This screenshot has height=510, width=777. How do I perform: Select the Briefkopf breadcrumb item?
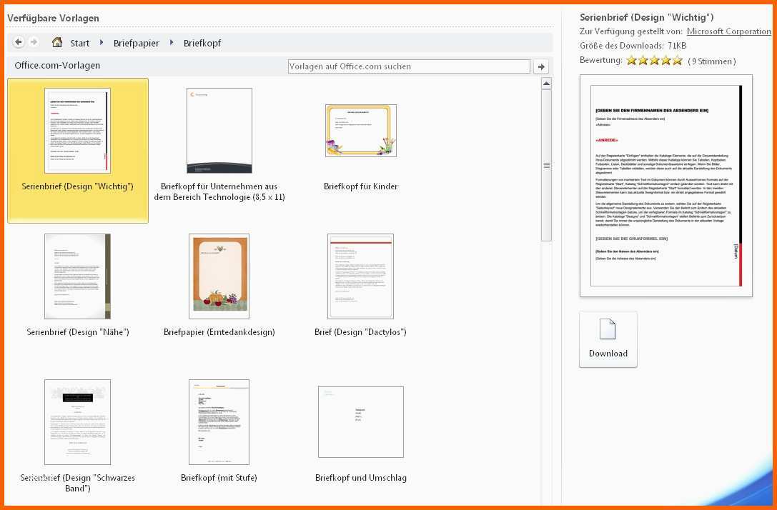202,43
